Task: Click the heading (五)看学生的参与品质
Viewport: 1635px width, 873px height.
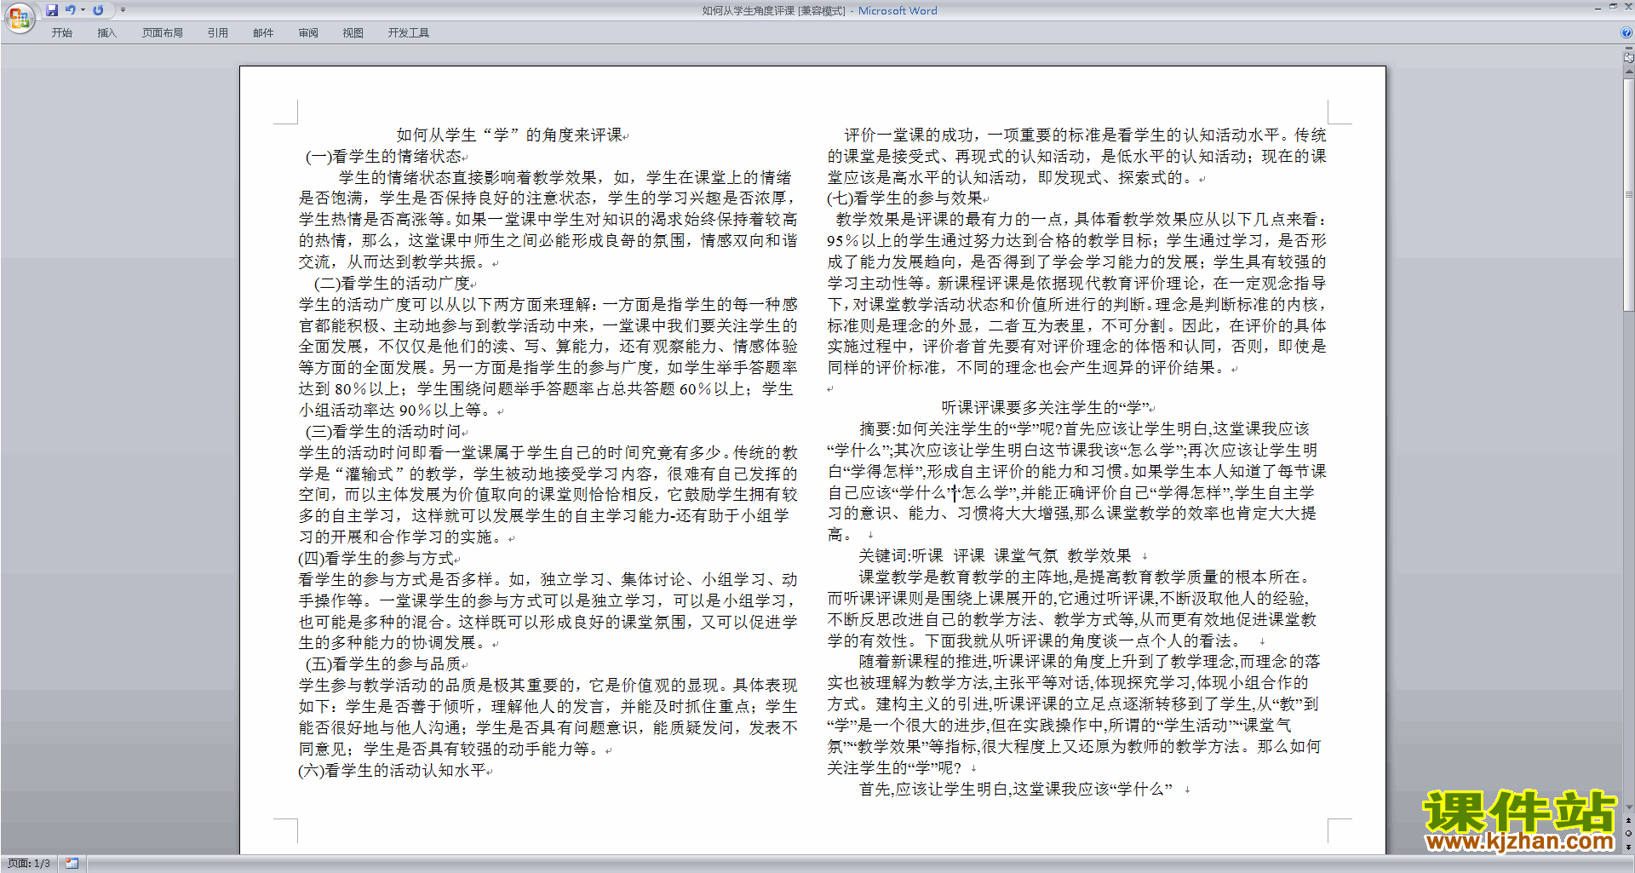Action: [x=383, y=663]
